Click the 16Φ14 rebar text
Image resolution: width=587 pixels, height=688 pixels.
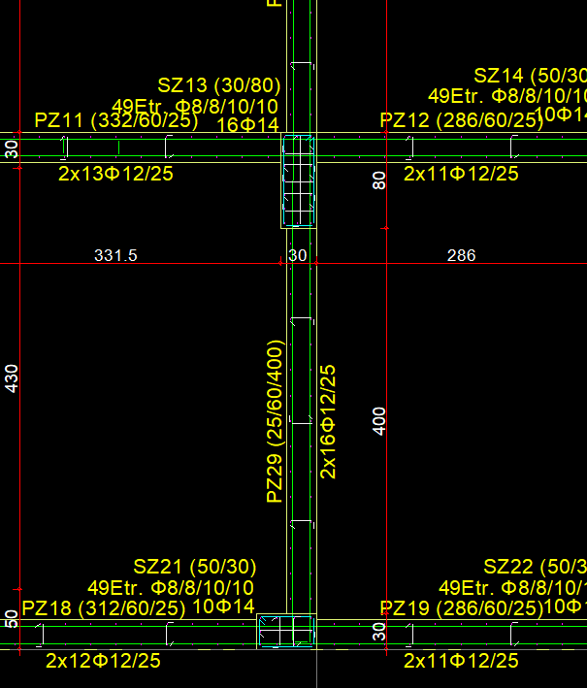coord(247,125)
